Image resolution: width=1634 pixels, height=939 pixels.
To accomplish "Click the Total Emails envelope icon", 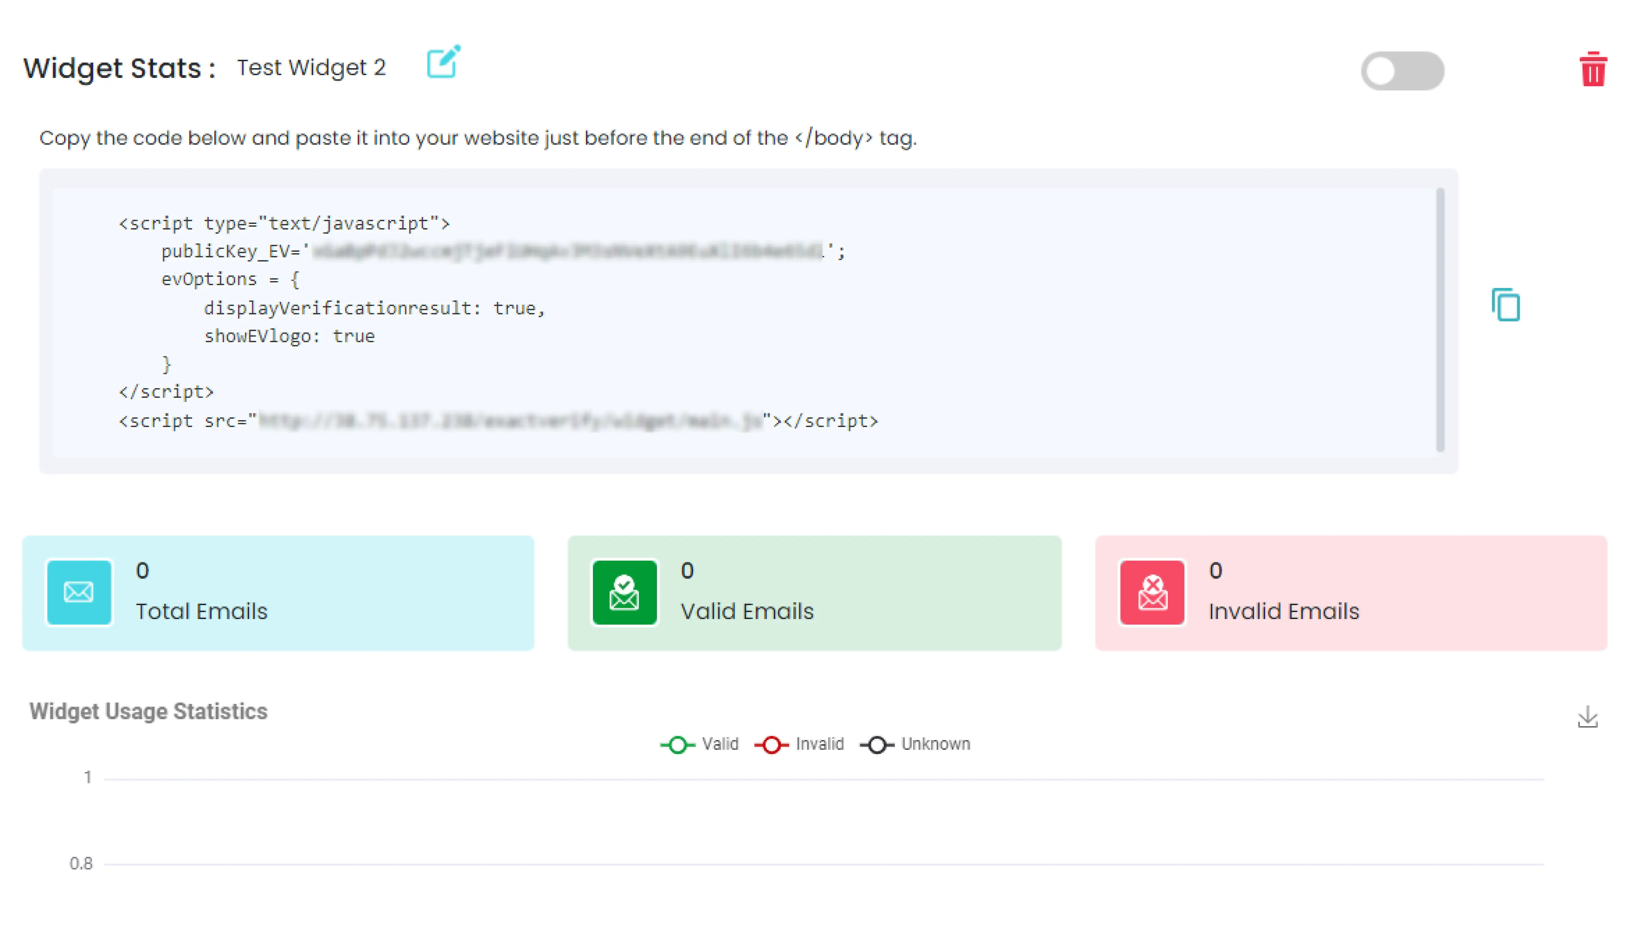I will (79, 592).
